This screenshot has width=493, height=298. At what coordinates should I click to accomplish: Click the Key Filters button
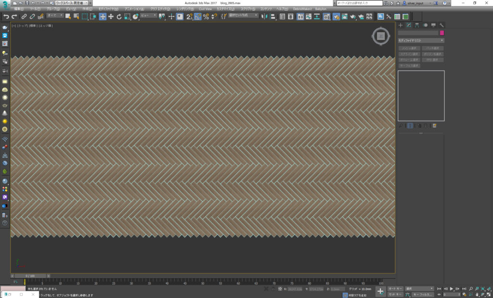[423, 294]
